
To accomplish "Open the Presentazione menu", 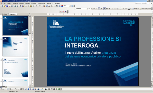I will click(41, 3).
